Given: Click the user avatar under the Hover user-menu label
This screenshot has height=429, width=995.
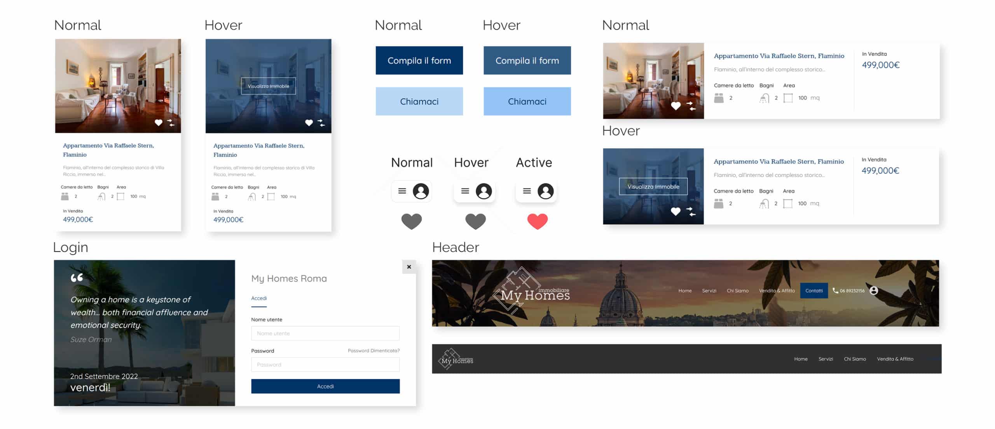Looking at the screenshot, I should pyautogui.click(x=484, y=191).
